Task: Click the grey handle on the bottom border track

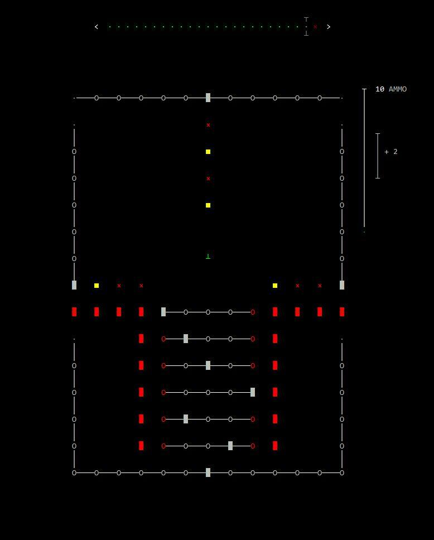Action: click(x=208, y=472)
